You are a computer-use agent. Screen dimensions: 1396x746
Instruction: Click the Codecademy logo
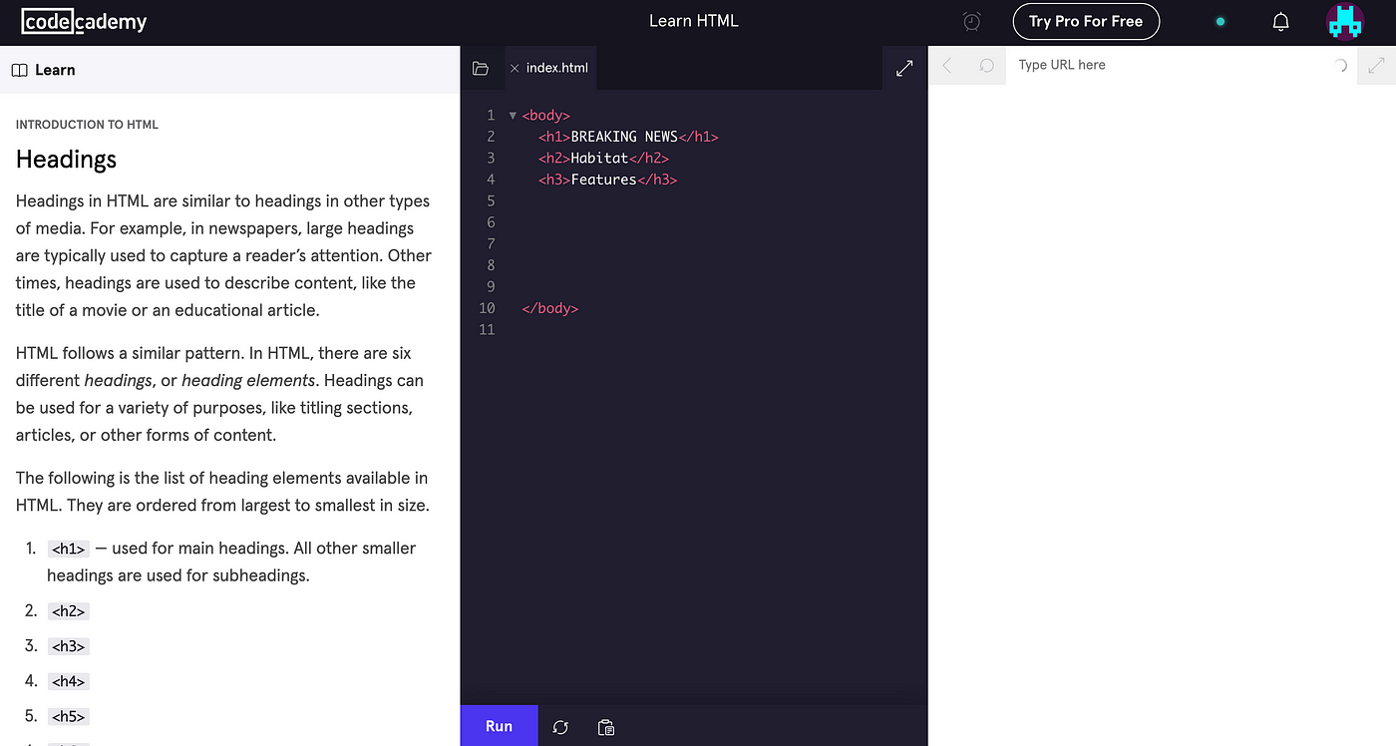[84, 21]
